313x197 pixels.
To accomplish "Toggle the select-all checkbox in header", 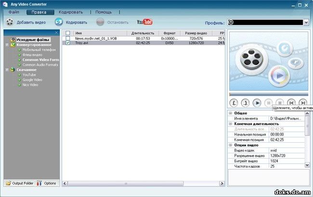I will (x=68, y=33).
